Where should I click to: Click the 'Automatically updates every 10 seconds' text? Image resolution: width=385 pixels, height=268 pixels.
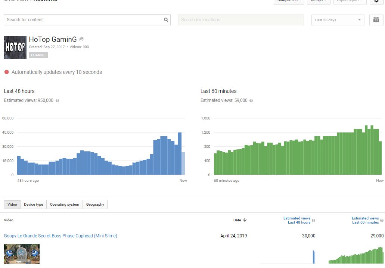(x=57, y=72)
